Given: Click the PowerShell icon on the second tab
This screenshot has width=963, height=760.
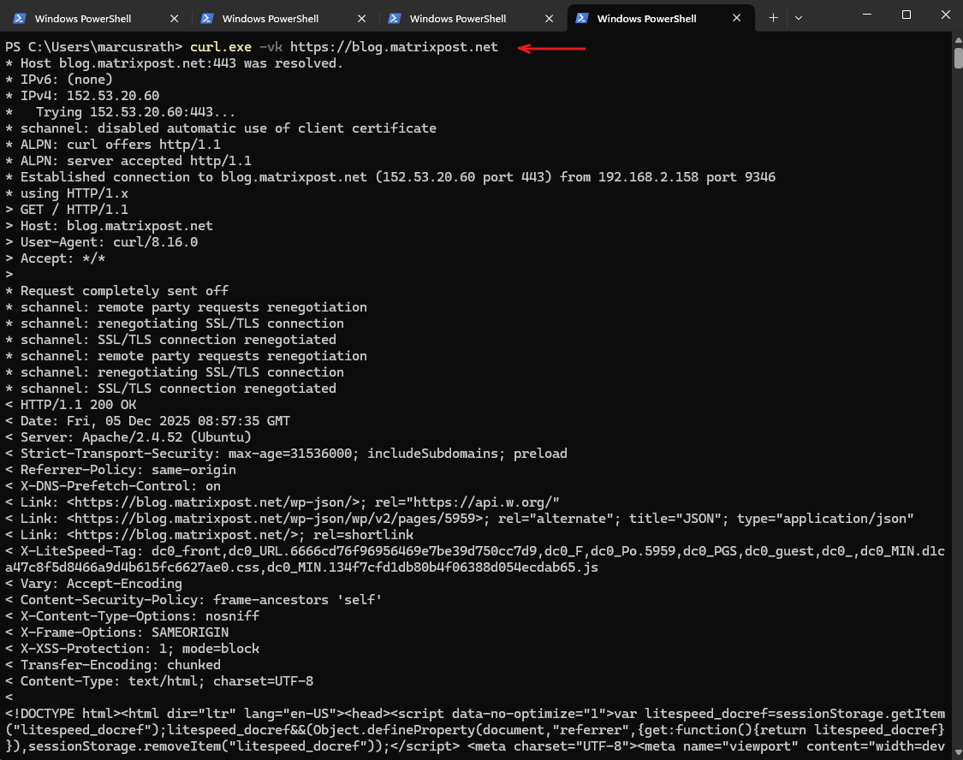Looking at the screenshot, I should point(206,18).
